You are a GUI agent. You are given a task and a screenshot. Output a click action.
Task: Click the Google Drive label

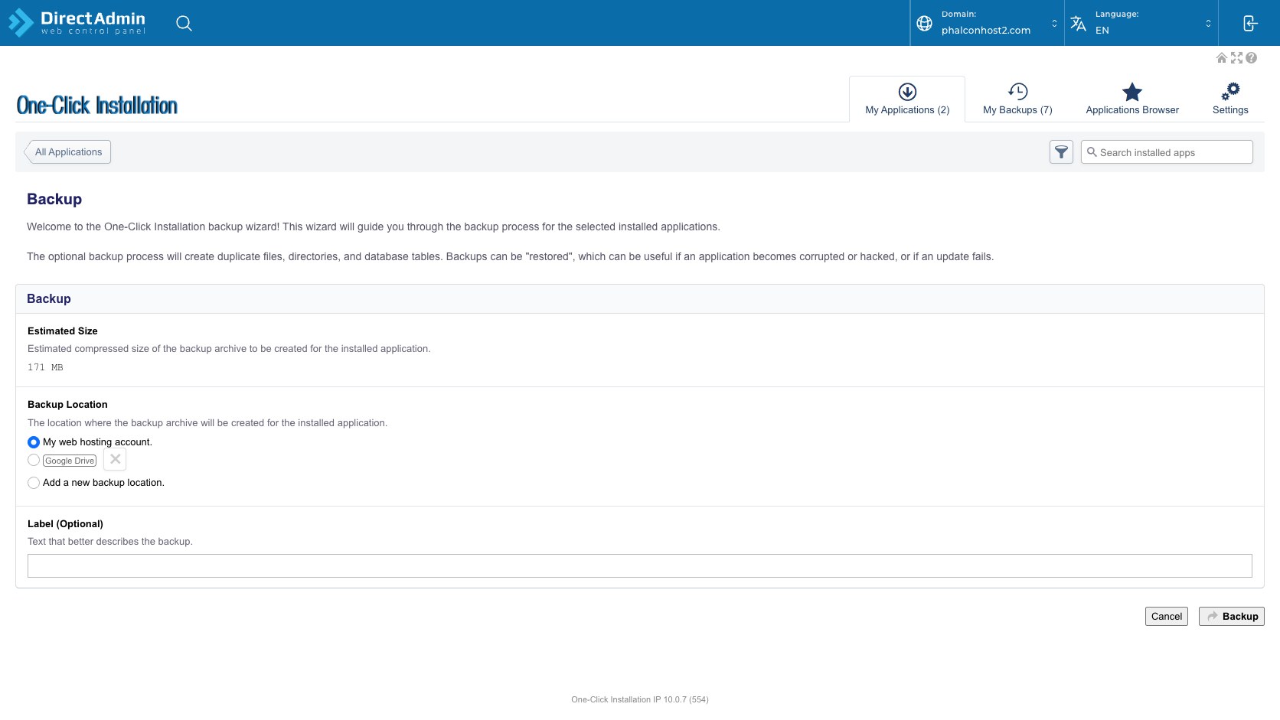point(70,461)
